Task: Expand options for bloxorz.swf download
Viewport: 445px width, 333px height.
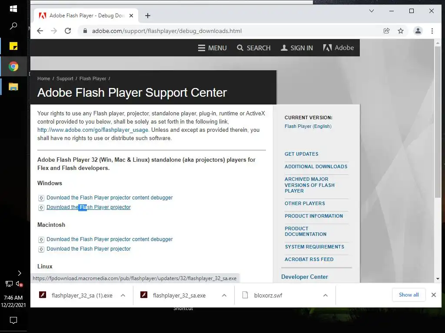Action: tap(325, 295)
